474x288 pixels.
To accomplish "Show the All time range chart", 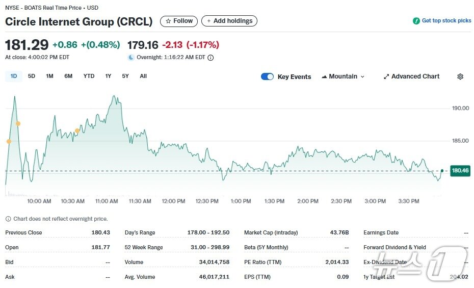I will tap(143, 76).
